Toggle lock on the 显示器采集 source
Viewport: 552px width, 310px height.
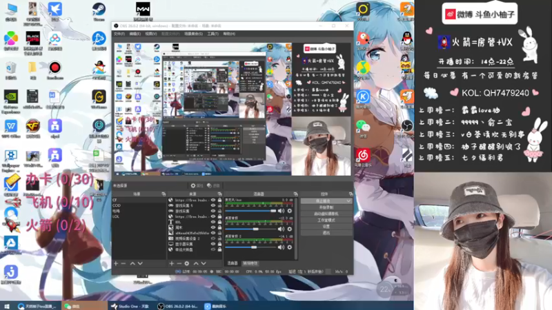point(219,244)
